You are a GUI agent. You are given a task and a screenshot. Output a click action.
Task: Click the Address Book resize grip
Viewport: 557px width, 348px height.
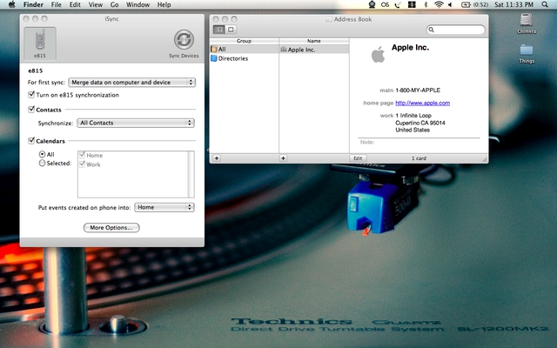485,159
